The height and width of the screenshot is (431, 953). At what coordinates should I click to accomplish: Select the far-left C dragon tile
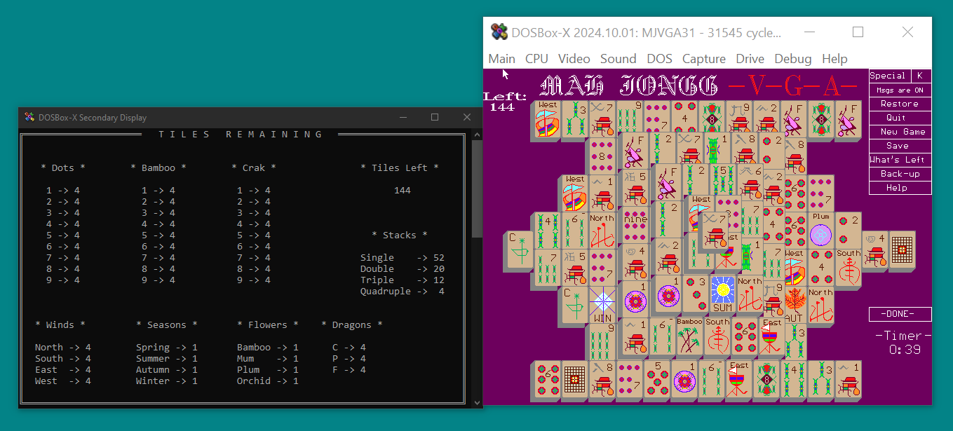point(520,250)
